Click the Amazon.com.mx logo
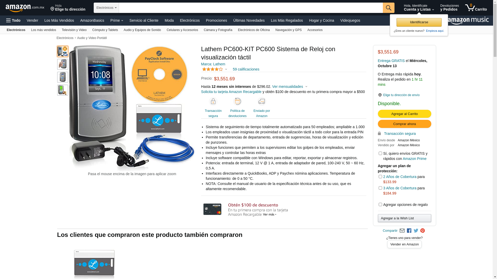Screen dimensions: 497x279 pos(25,8)
